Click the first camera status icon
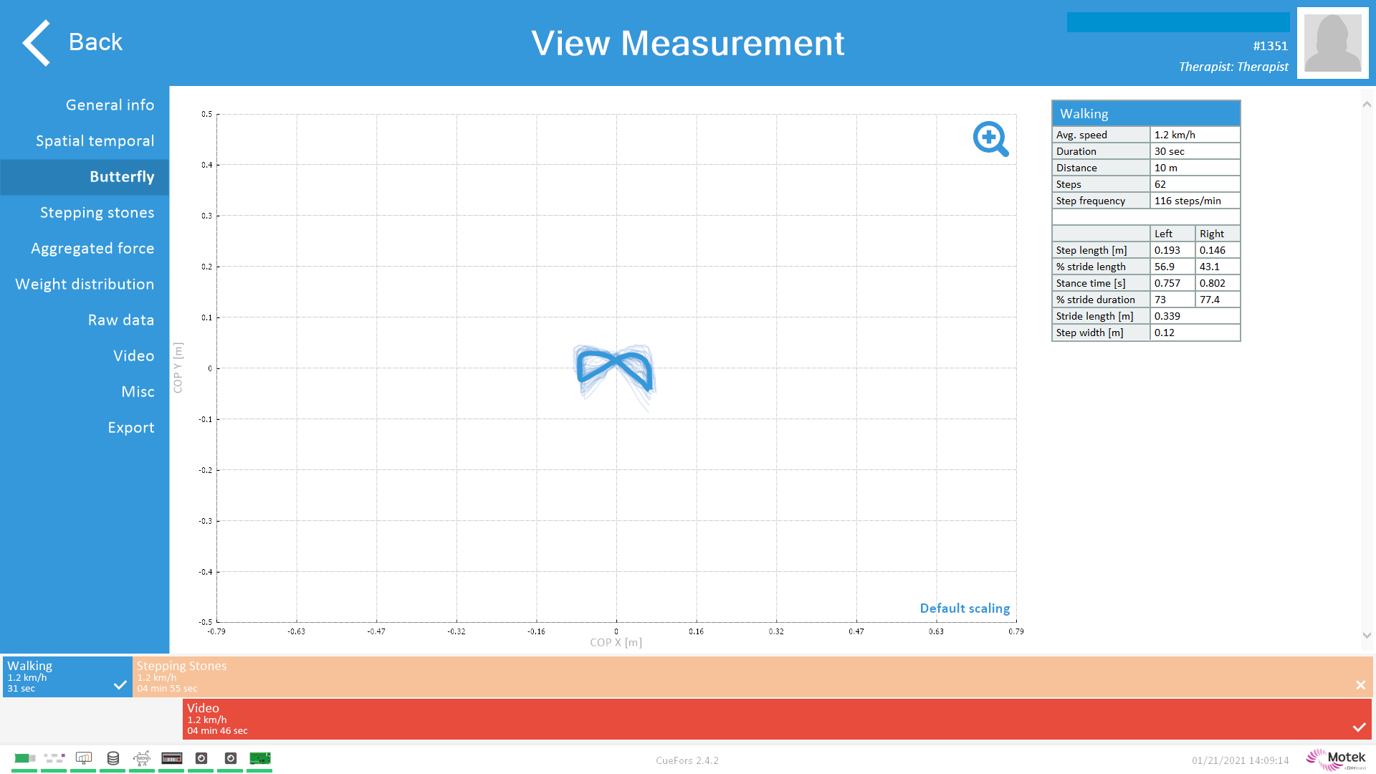The width and height of the screenshot is (1376, 774). pyautogui.click(x=201, y=758)
